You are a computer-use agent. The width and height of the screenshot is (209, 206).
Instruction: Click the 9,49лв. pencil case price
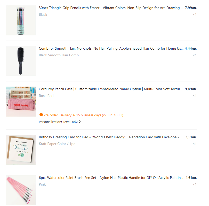(191, 89)
